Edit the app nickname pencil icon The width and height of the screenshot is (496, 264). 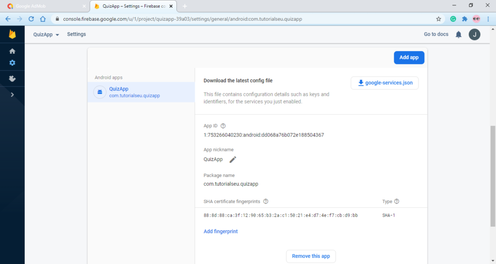pos(233,160)
